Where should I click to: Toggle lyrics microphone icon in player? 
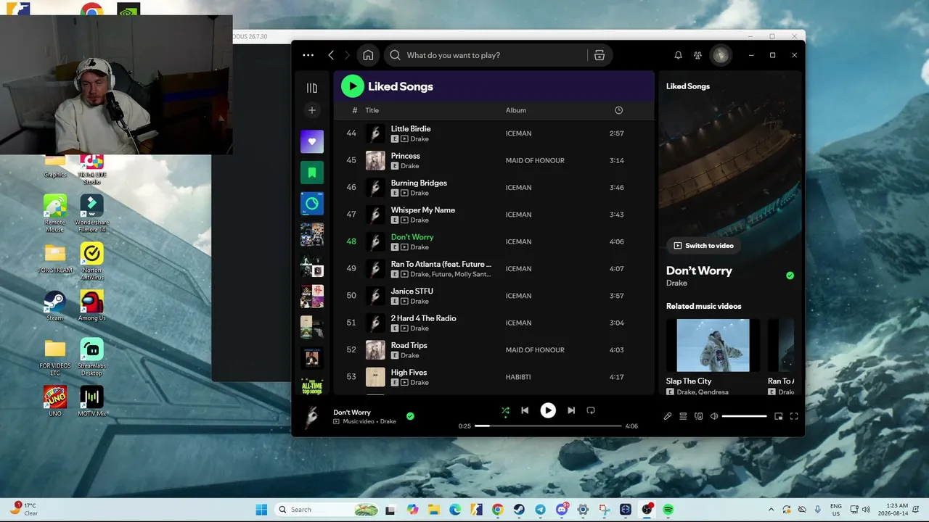pyautogui.click(x=668, y=416)
